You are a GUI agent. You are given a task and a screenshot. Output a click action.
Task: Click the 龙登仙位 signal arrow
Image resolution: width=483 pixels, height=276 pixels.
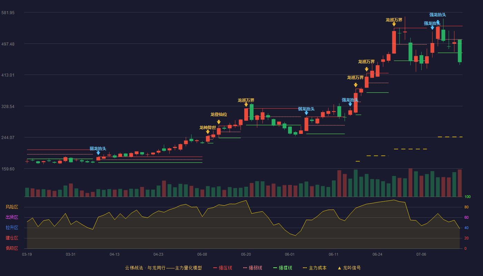tap(219, 122)
